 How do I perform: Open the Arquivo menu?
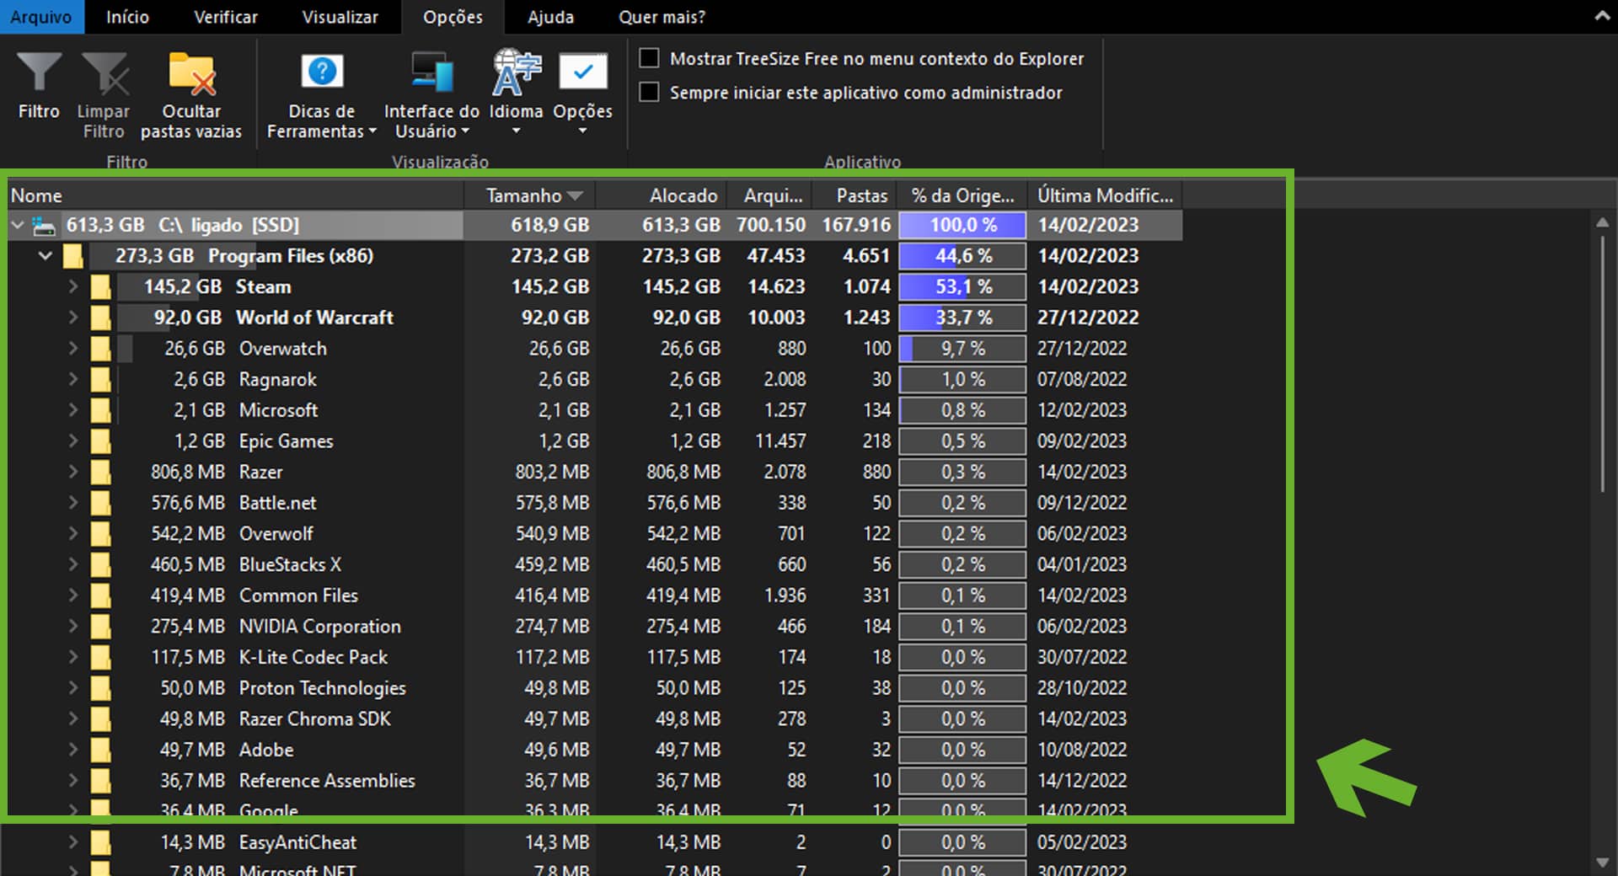coord(41,17)
